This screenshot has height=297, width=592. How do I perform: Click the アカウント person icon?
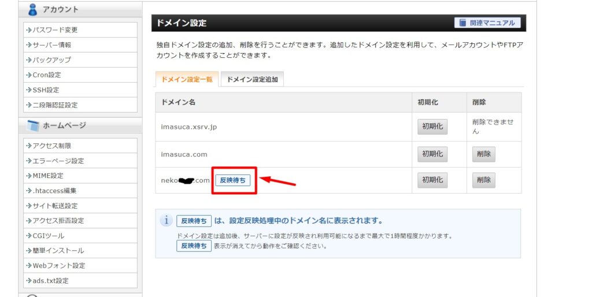click(33, 9)
